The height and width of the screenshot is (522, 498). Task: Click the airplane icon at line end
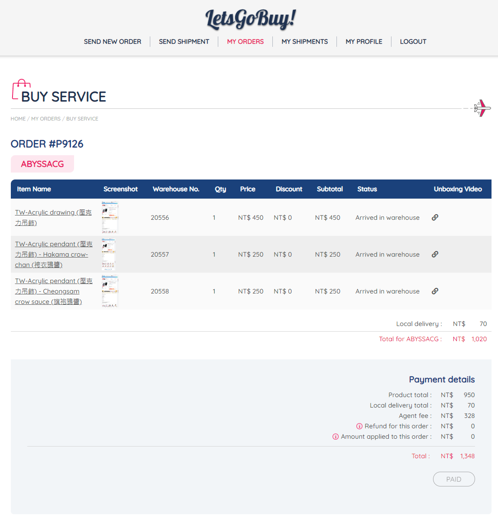coord(482,108)
